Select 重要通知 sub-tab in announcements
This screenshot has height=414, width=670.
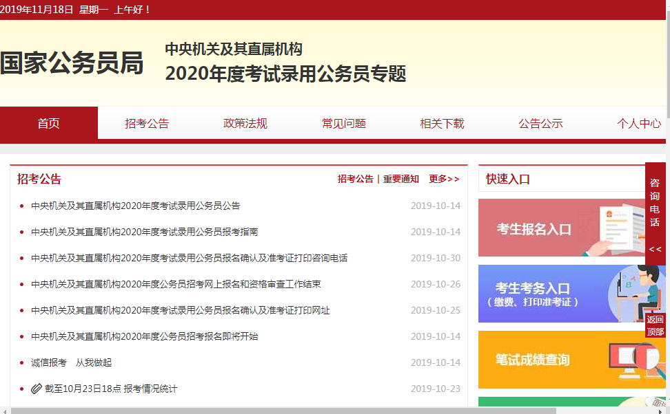point(401,179)
